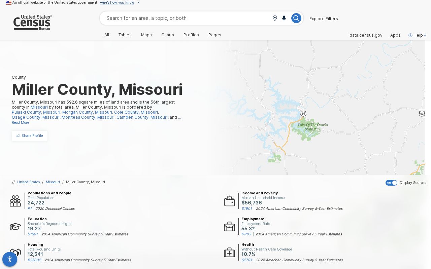
Task: Click United States in breadcrumb
Action: click(29, 182)
